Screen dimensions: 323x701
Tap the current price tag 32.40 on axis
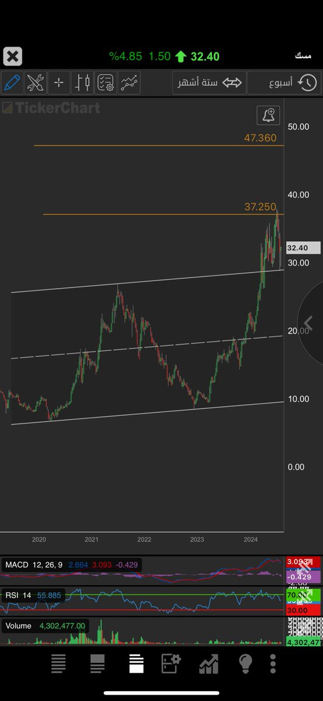(x=303, y=248)
